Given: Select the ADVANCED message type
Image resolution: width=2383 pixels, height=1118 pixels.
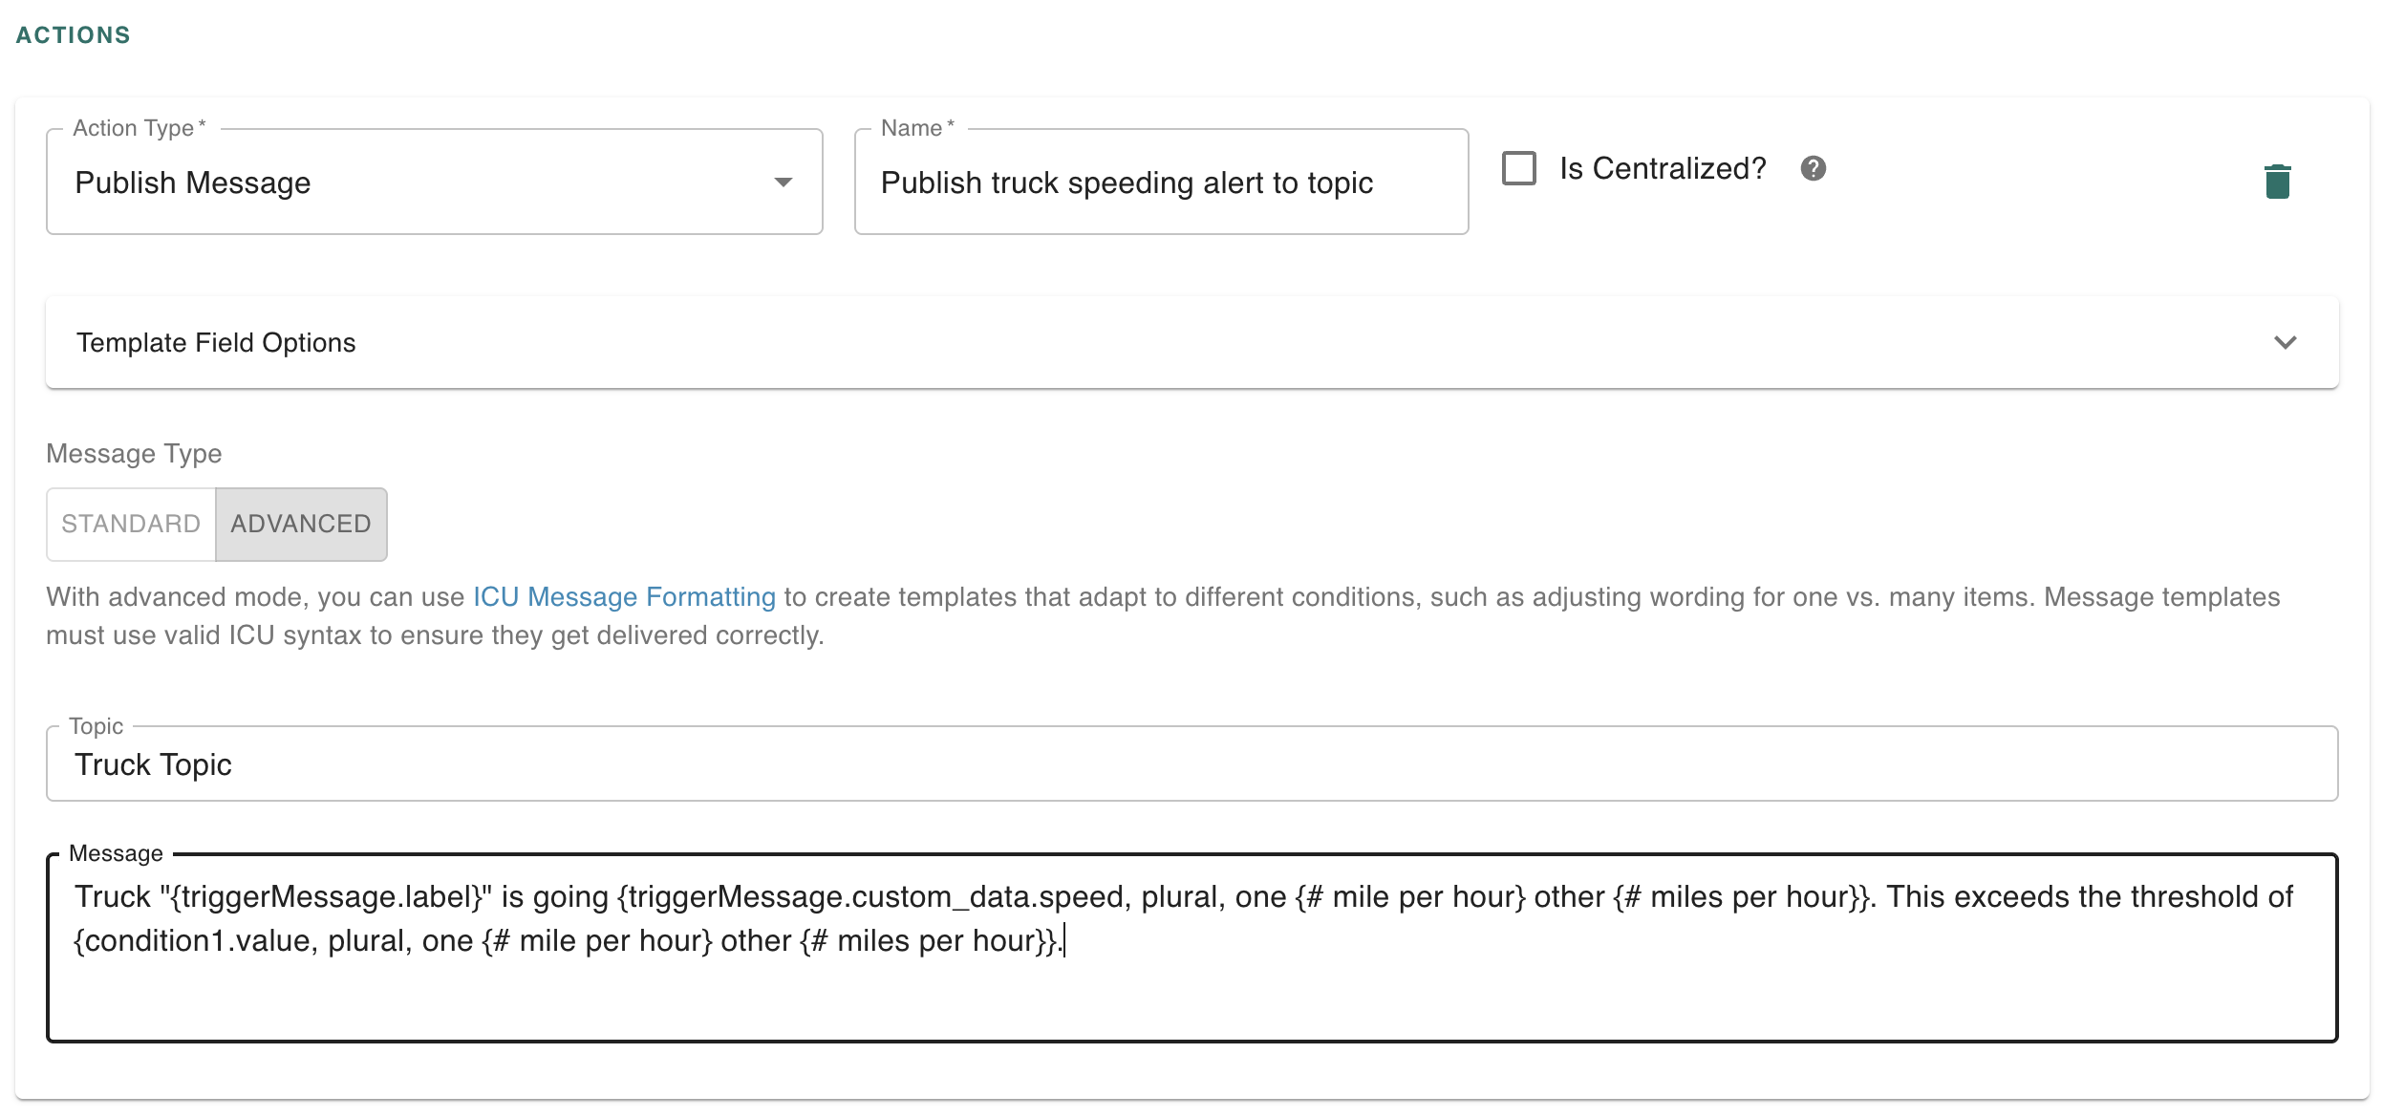Looking at the screenshot, I should click(301, 524).
